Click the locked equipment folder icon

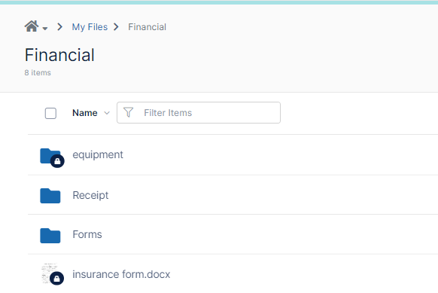tap(50, 156)
